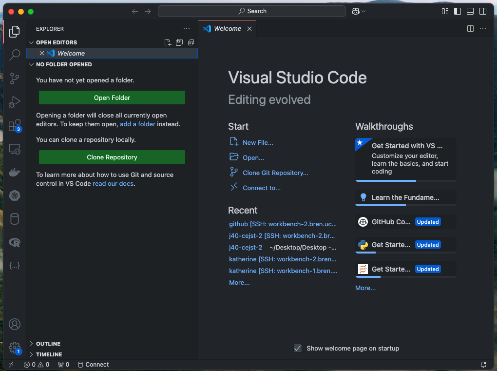Open the R extension view
The image size is (497, 371).
coord(14,243)
